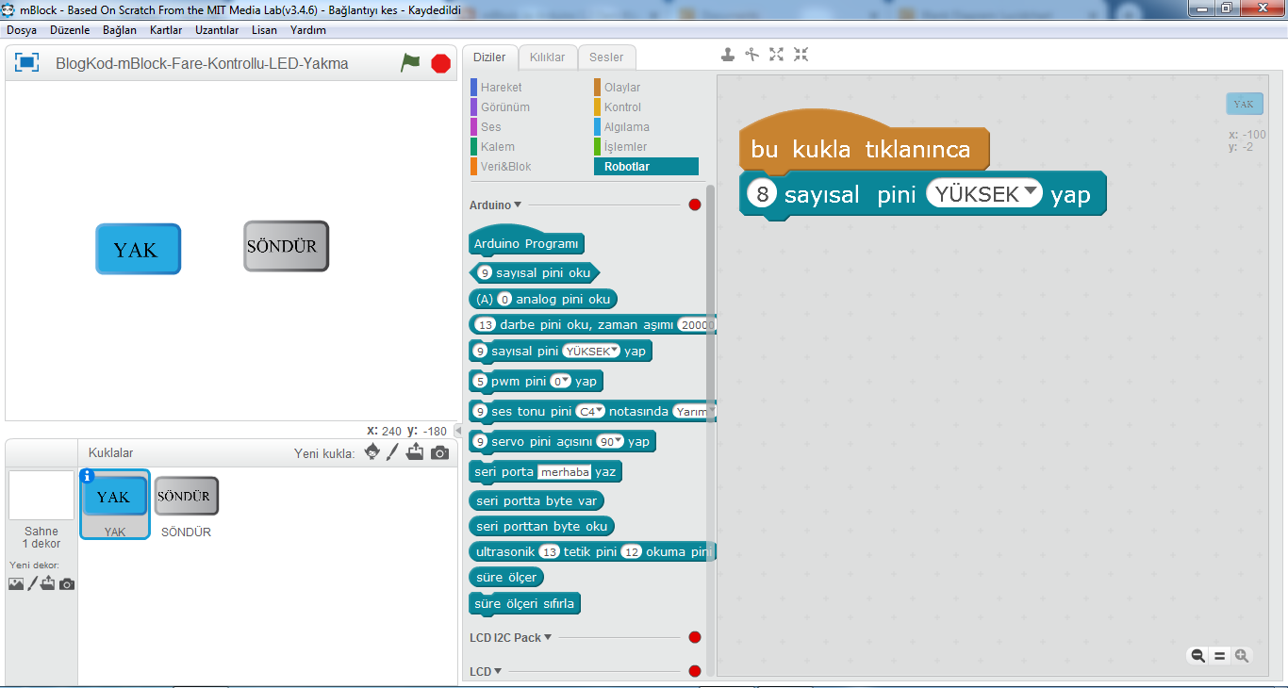This screenshot has width=1288, height=688.
Task: Open the LCD extension dropdown
Action: click(499, 671)
